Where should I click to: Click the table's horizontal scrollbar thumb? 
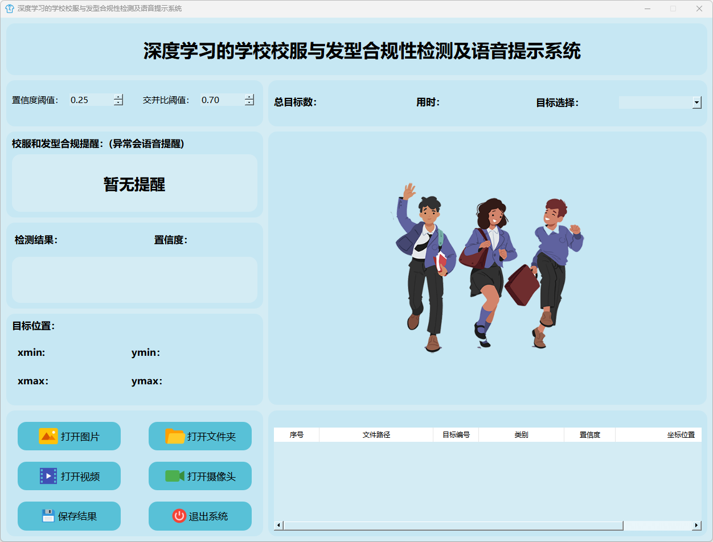453,525
